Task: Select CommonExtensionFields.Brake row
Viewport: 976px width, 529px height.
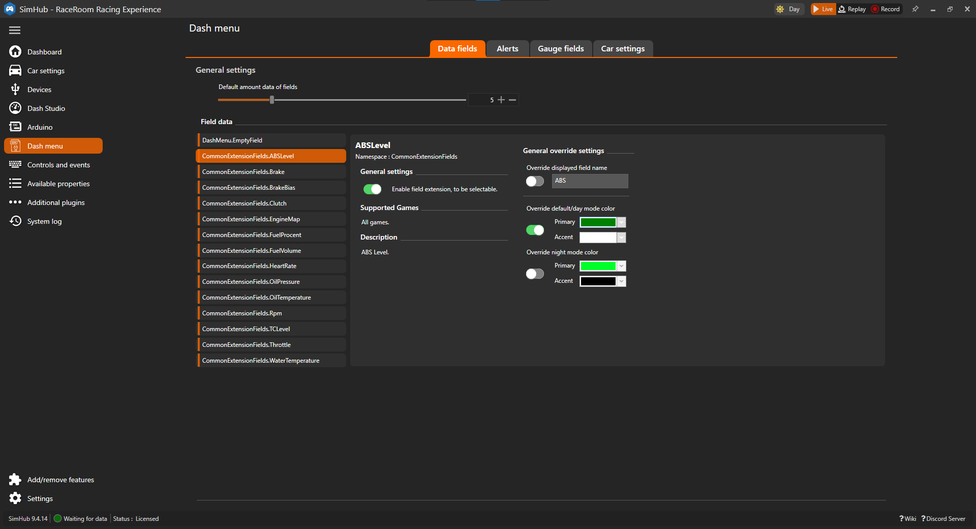Action: coord(271,172)
